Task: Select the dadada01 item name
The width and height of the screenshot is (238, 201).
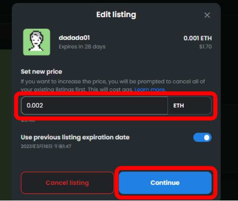Action: tap(74, 38)
